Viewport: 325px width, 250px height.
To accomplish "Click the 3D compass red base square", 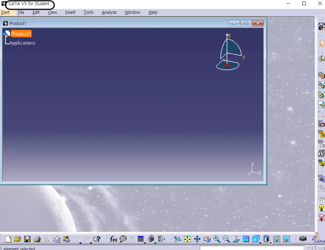I will tap(227, 65).
